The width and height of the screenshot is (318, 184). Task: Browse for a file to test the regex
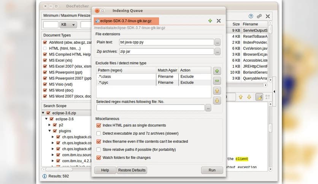(208, 108)
